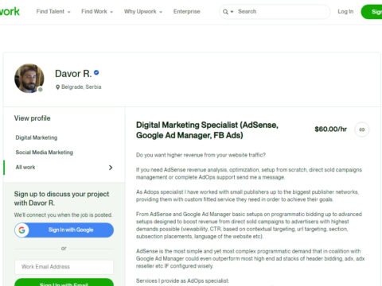Go to the Enterprise page

point(187,12)
